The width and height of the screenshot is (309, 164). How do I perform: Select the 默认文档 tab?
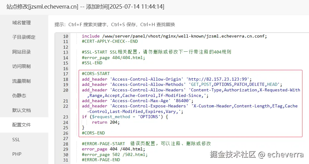22,110
